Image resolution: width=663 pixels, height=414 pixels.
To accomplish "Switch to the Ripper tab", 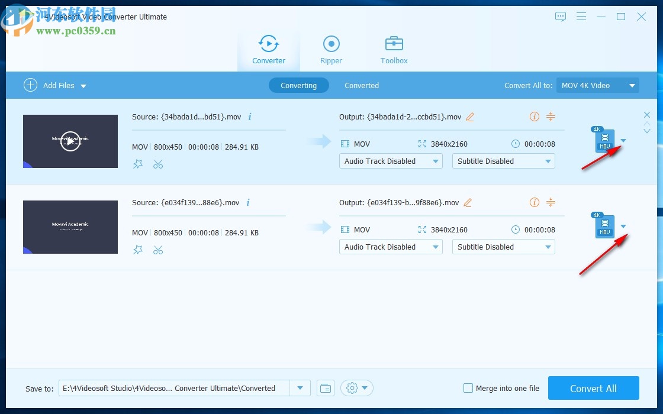I will 331,50.
